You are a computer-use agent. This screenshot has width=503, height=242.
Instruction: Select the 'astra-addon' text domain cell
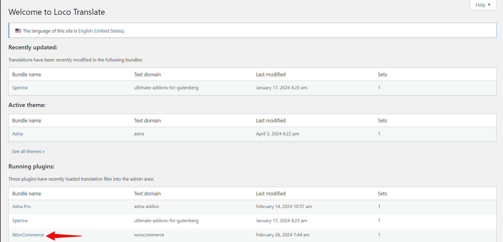coord(146,207)
